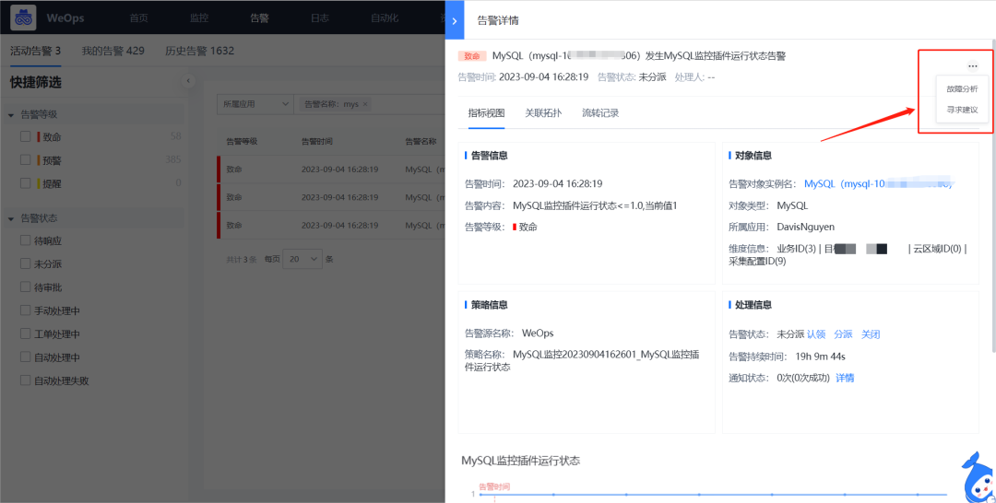Image resolution: width=996 pixels, height=503 pixels.
Task: Click the 告警时间 marker on the chart
Action: tap(494, 486)
